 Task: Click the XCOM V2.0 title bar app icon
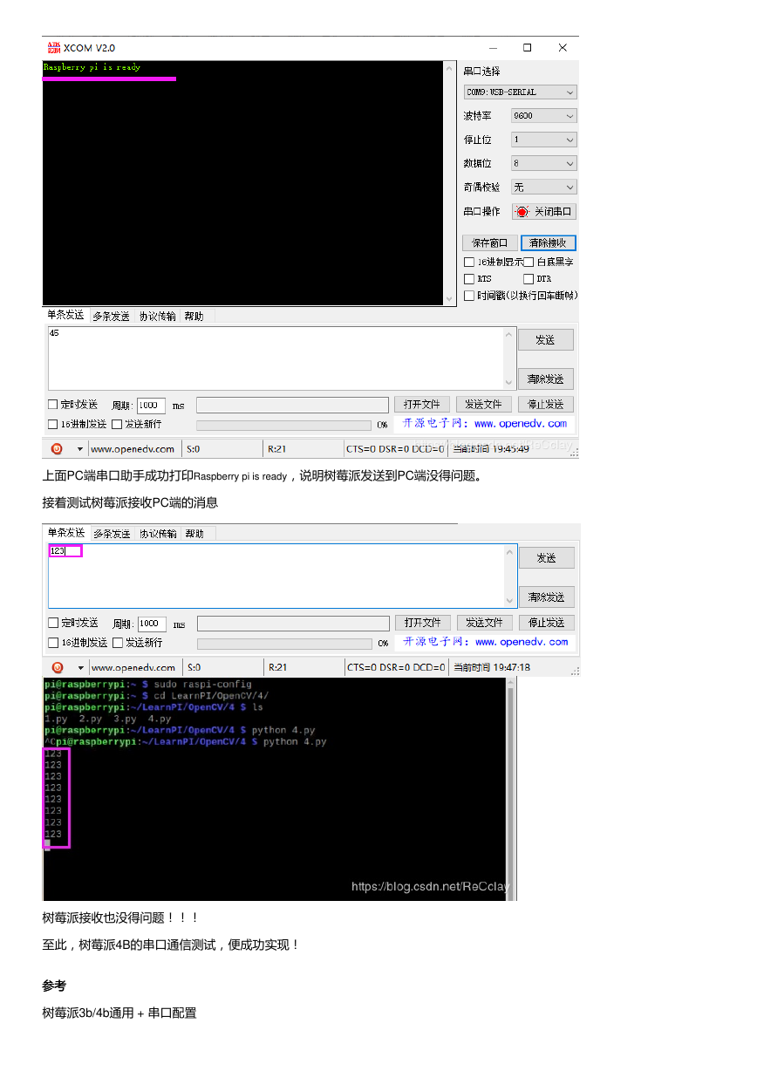54,47
